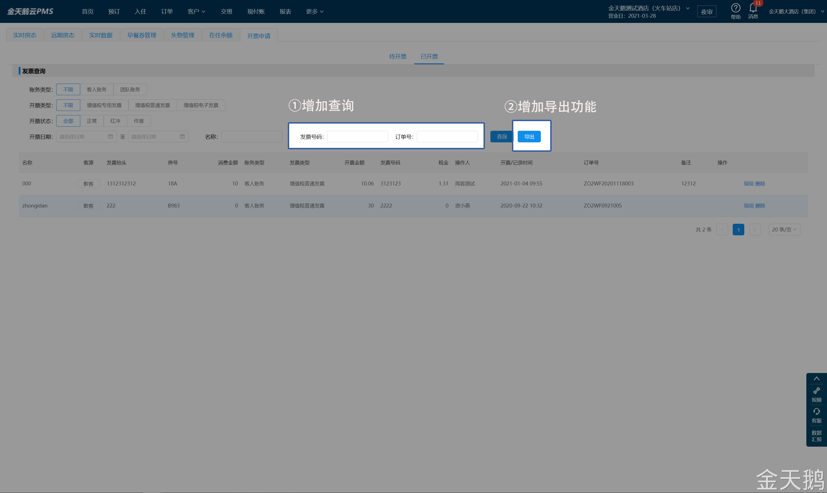The height and width of the screenshot is (493, 827).
Task: Go to previous results page
Action: tap(722, 230)
